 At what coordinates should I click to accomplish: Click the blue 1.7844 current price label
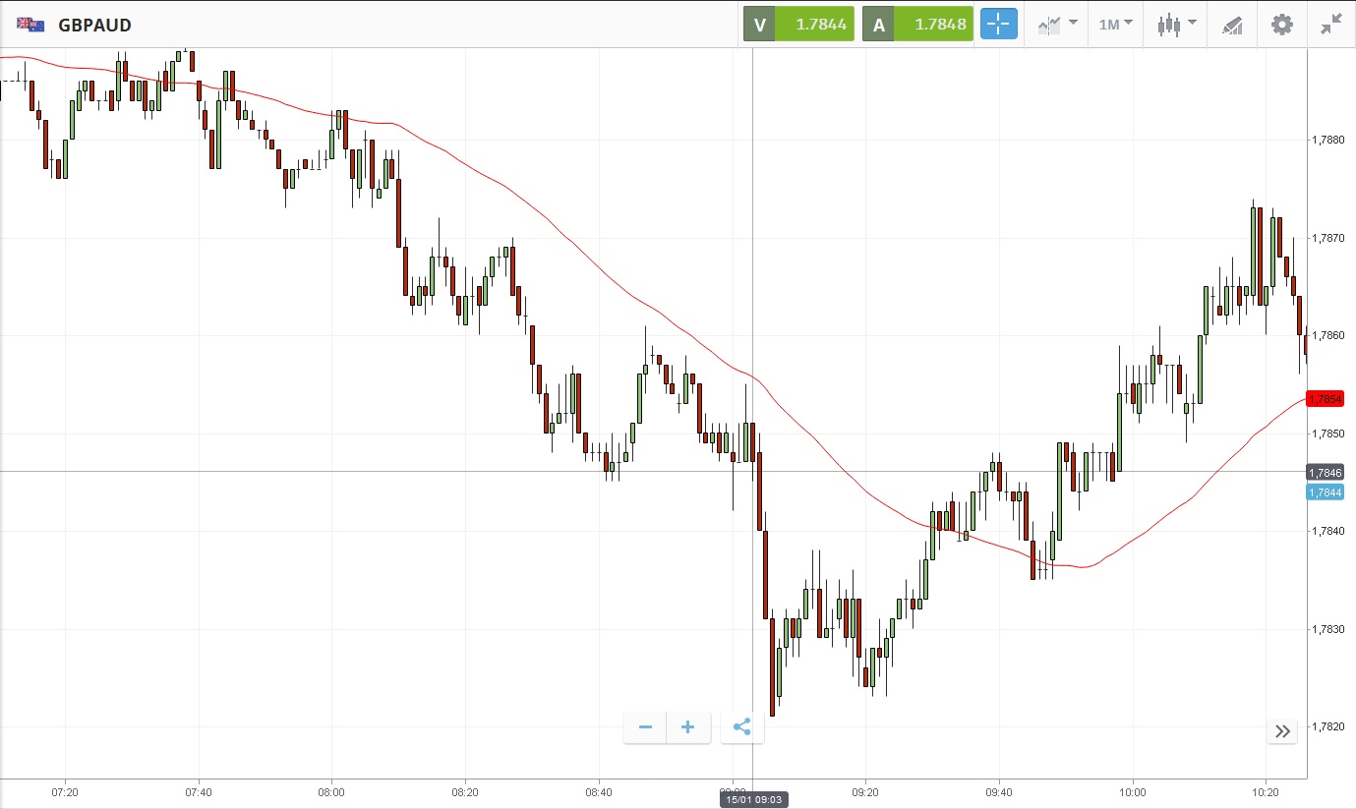pos(1325,492)
